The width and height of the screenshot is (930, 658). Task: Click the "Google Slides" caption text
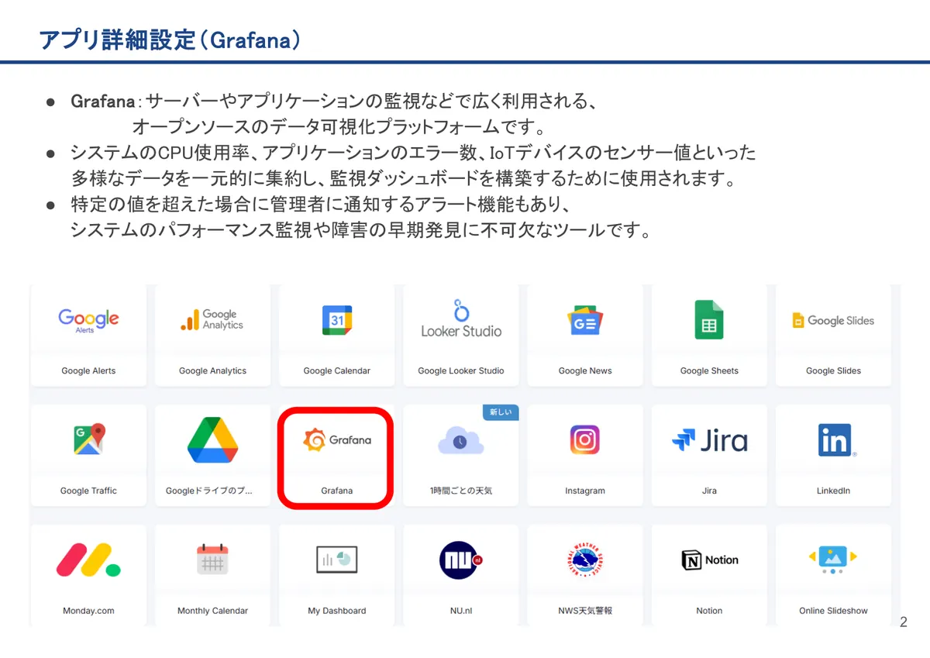pyautogui.click(x=833, y=371)
